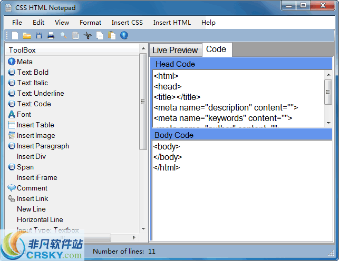
Task: Click the icon beside Span
Action: (x=12, y=167)
